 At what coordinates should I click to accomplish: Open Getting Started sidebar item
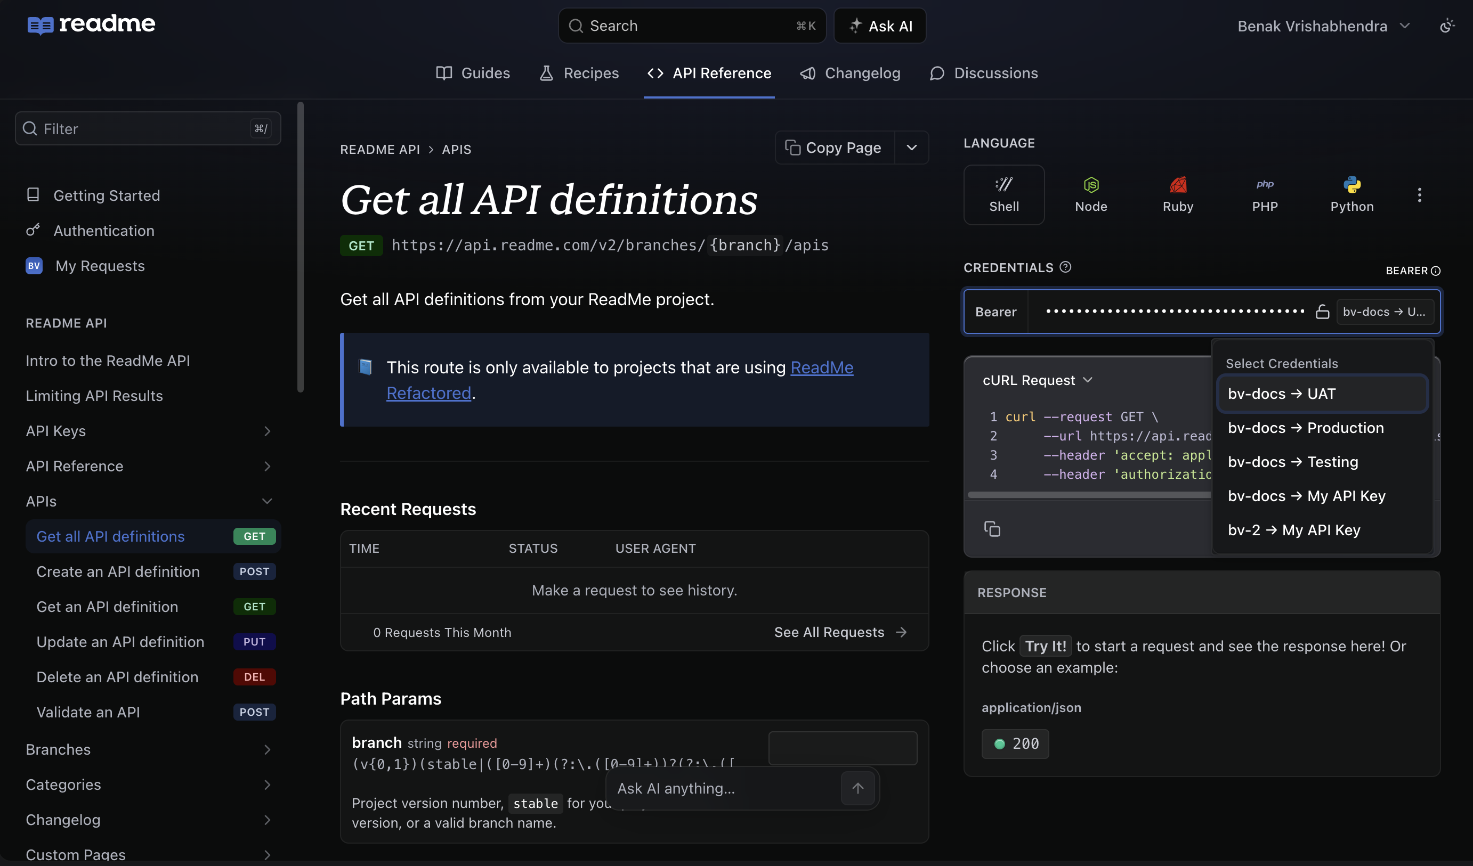[x=107, y=195]
